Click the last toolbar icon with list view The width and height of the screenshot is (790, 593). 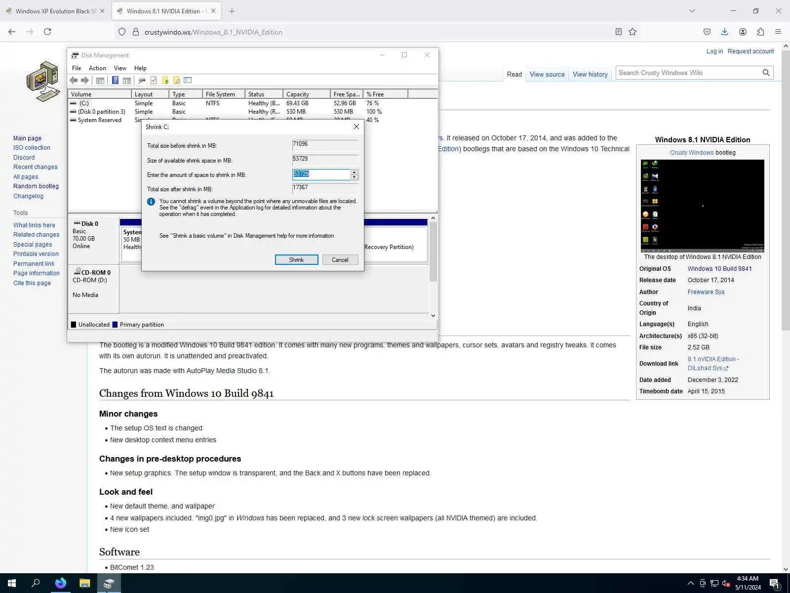click(x=188, y=80)
